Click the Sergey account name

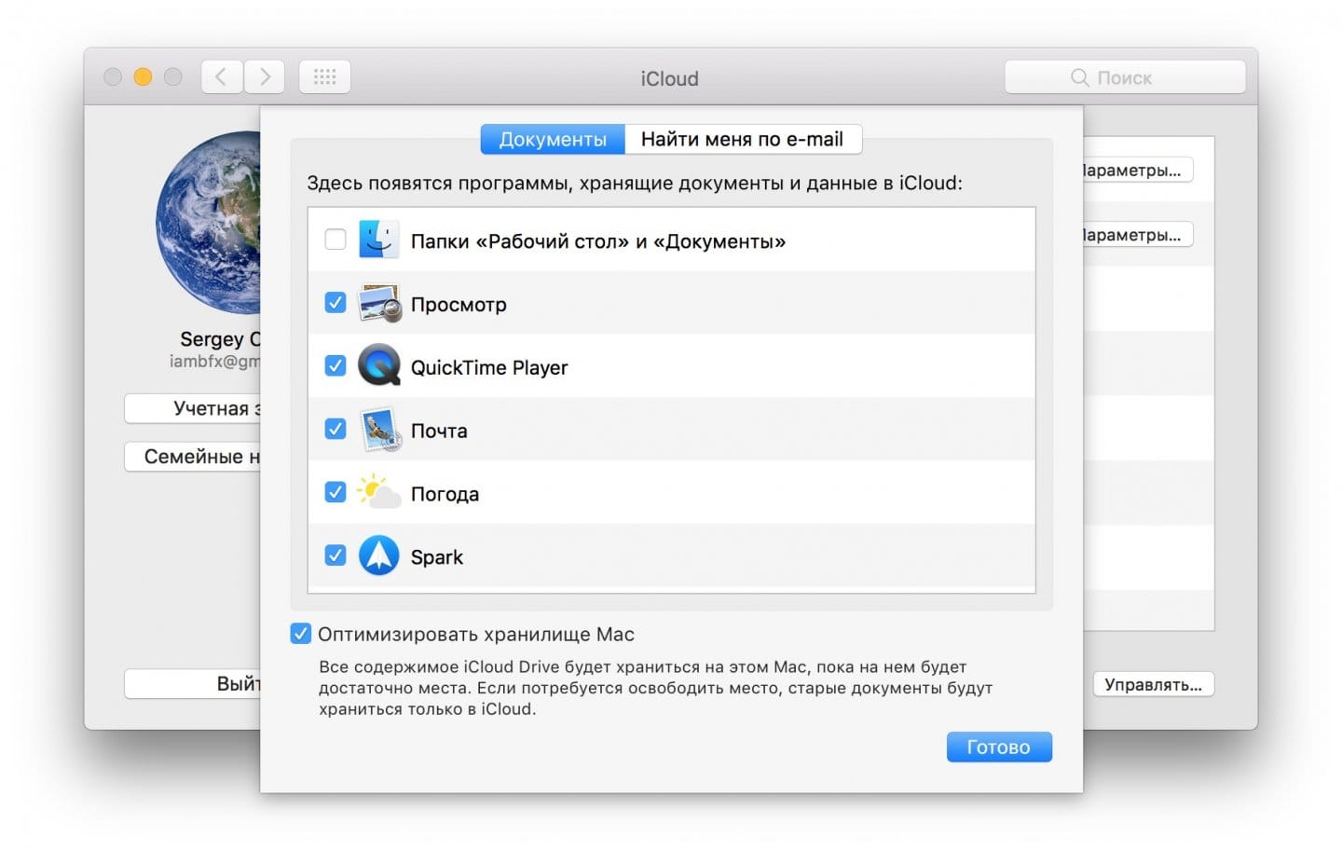pos(220,339)
